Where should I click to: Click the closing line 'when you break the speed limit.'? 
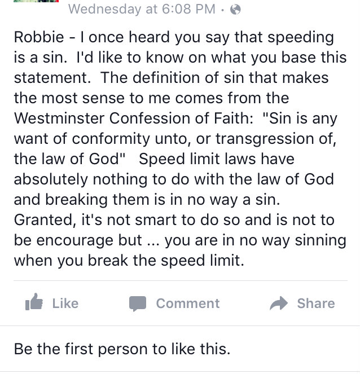click(129, 261)
